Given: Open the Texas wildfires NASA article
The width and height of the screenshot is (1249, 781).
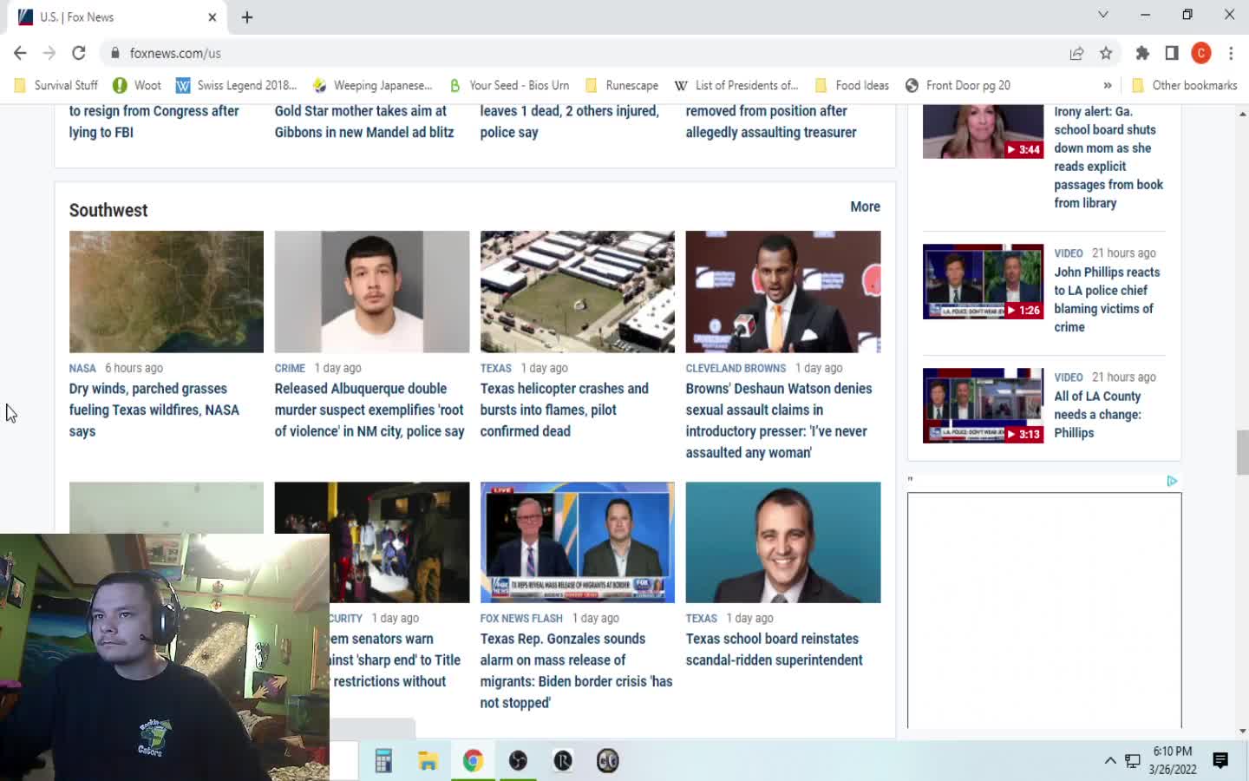Looking at the screenshot, I should [x=154, y=410].
